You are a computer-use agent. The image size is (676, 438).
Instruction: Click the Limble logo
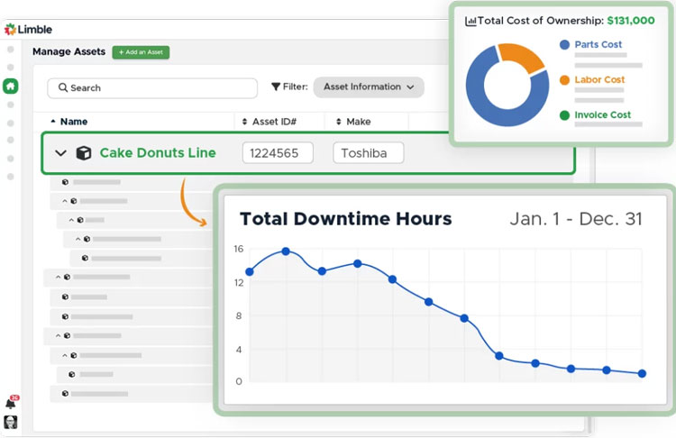pos(28,30)
